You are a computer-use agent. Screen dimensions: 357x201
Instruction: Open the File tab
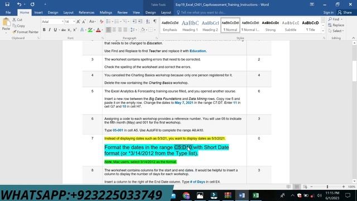[8, 12]
